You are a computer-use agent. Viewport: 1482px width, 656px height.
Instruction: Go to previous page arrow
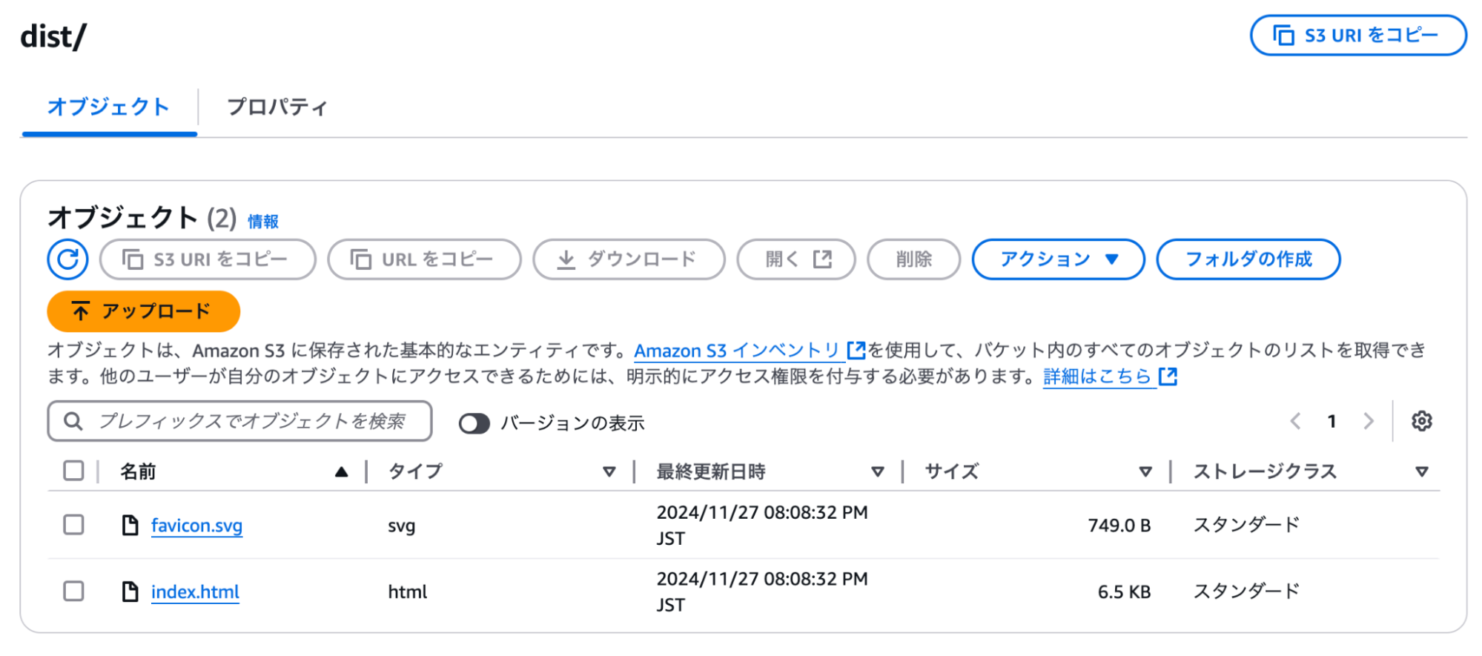click(1295, 422)
